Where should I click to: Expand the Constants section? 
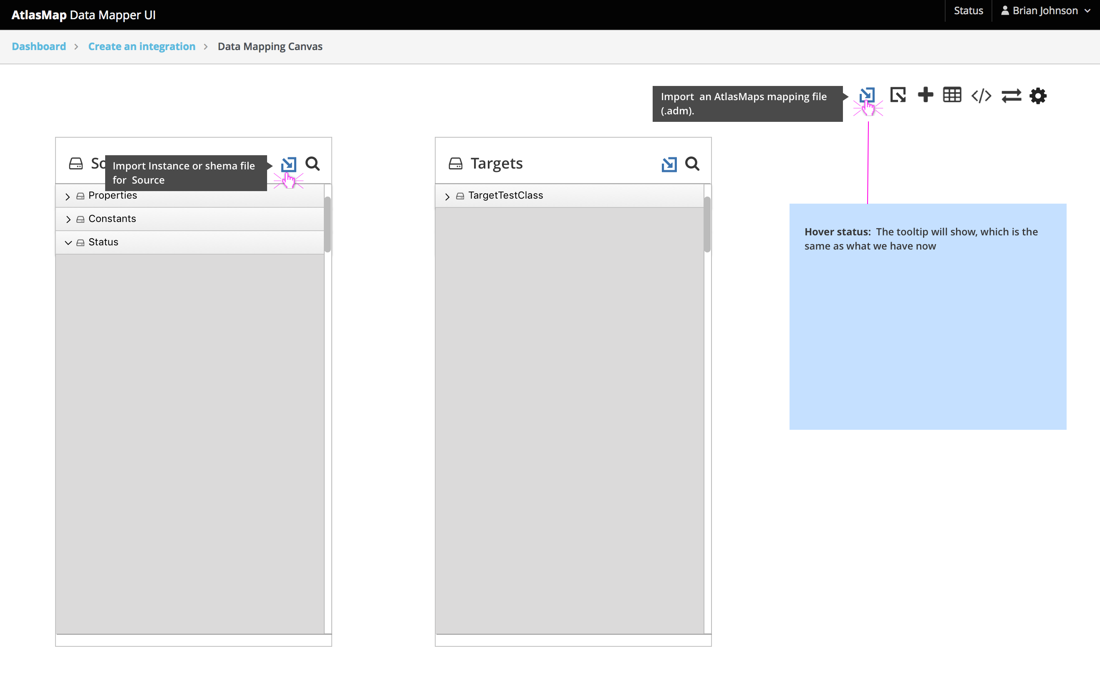(x=68, y=219)
